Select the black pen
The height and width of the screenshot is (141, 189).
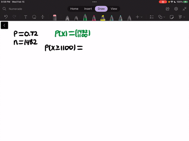pos(76,18)
